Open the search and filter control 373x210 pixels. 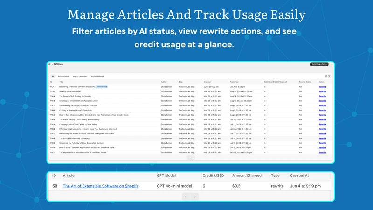[328, 76]
